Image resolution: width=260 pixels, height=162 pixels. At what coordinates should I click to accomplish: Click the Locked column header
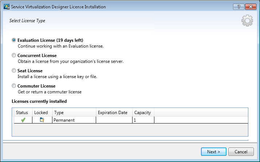(x=41, y=113)
